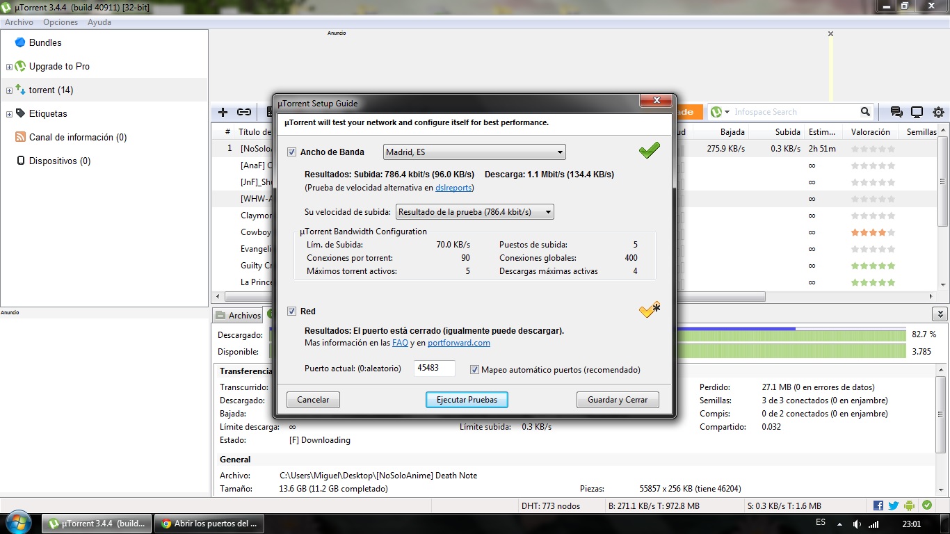Image resolution: width=950 pixels, height=534 pixels.
Task: Click the torrent list vertical scrollbar down arrow
Action: point(944,284)
